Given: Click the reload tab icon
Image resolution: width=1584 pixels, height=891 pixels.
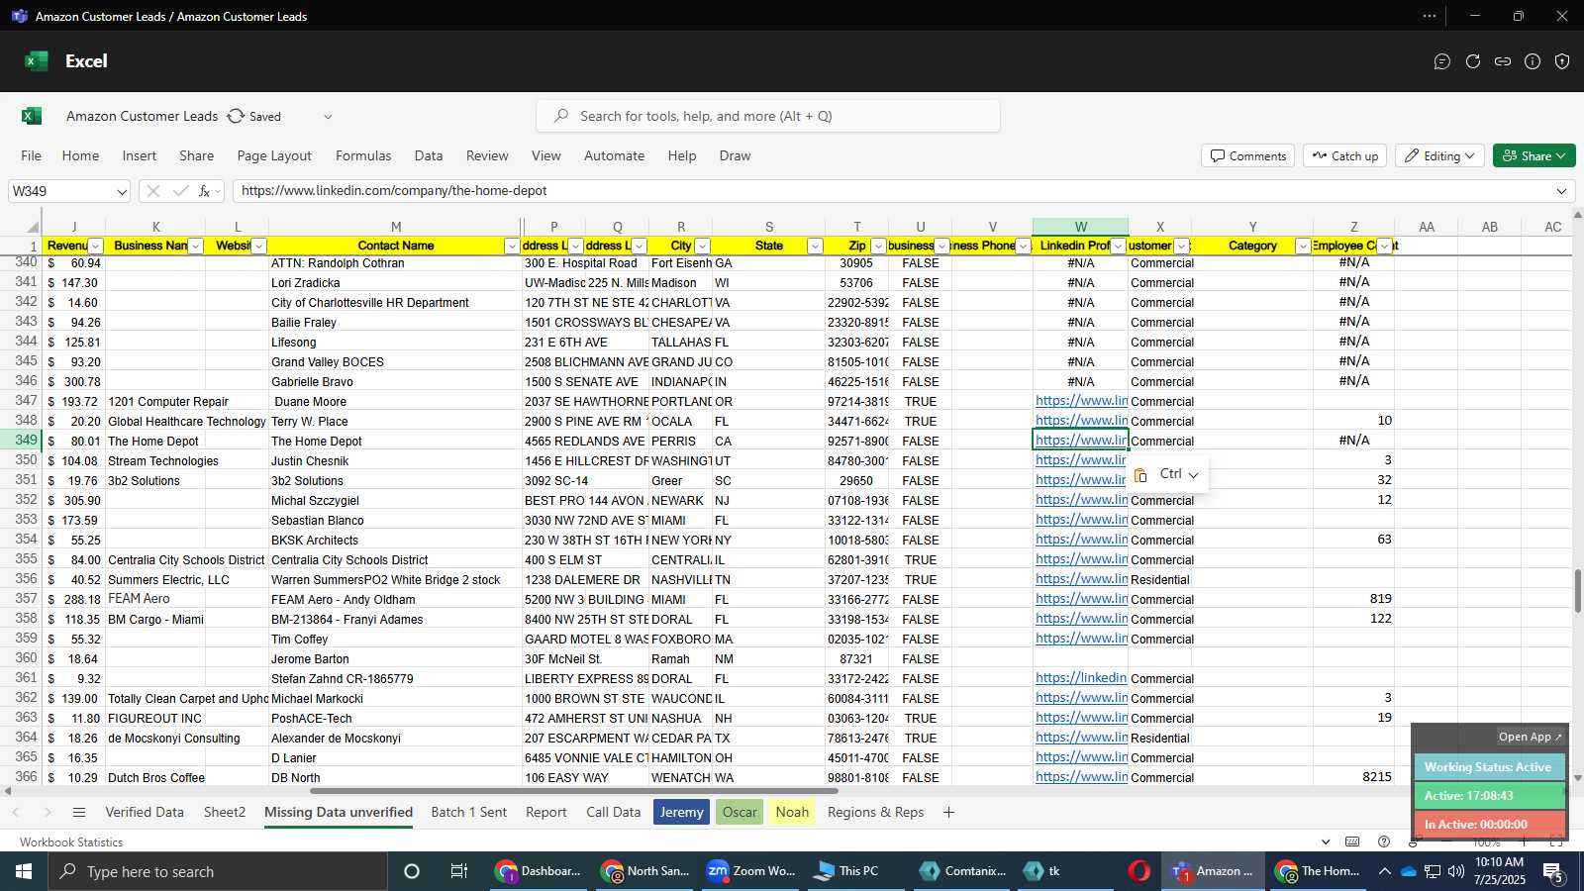Looking at the screenshot, I should pos(1473,61).
